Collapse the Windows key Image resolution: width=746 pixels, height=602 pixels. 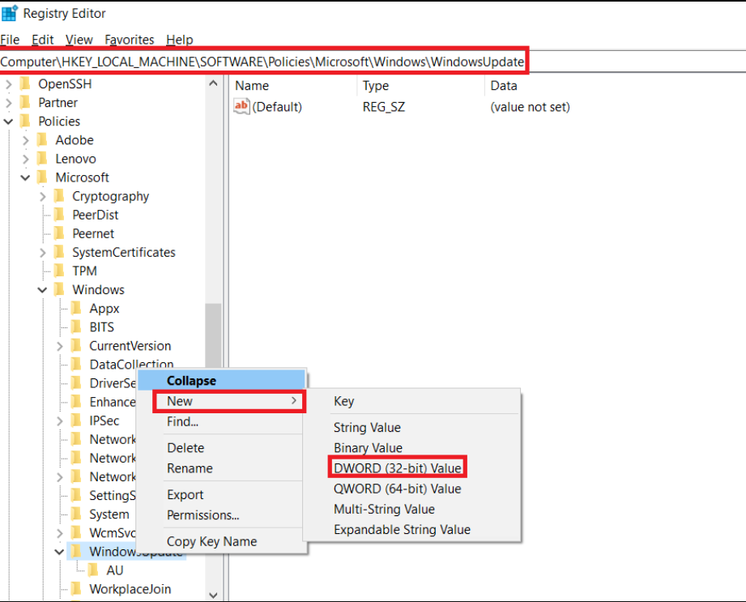point(41,289)
